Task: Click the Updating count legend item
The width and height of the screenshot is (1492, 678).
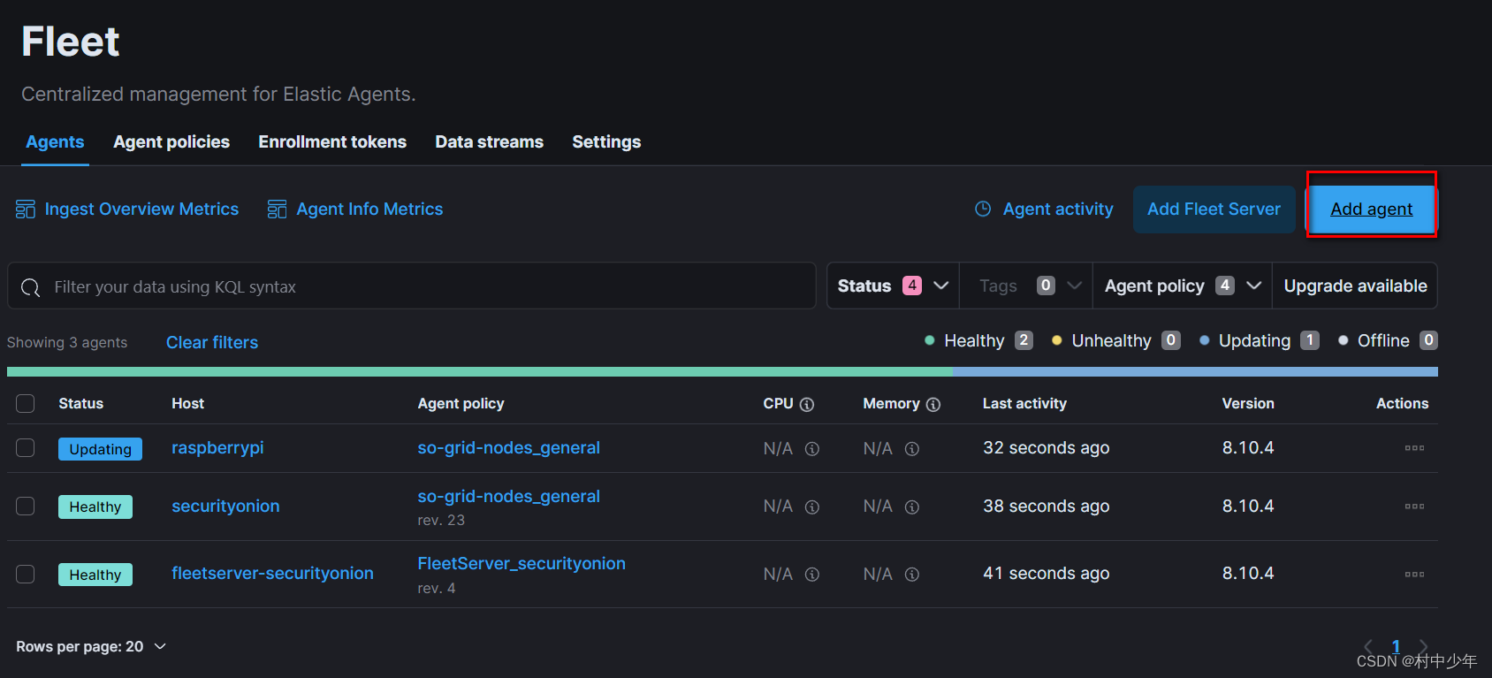Action: coord(1260,341)
